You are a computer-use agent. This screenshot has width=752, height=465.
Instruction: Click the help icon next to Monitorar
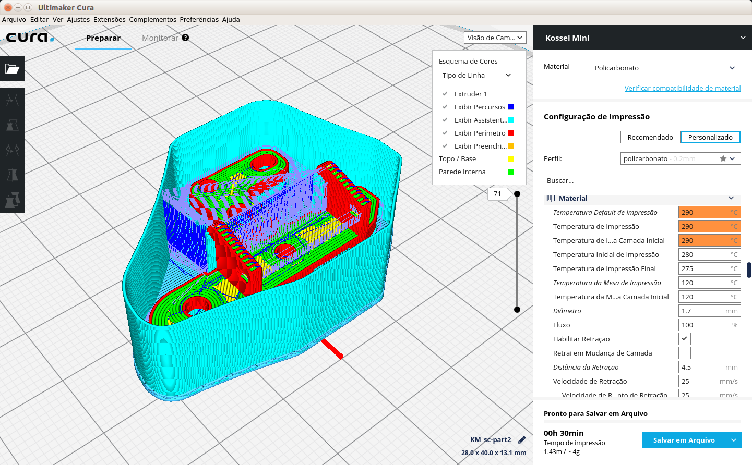point(185,38)
